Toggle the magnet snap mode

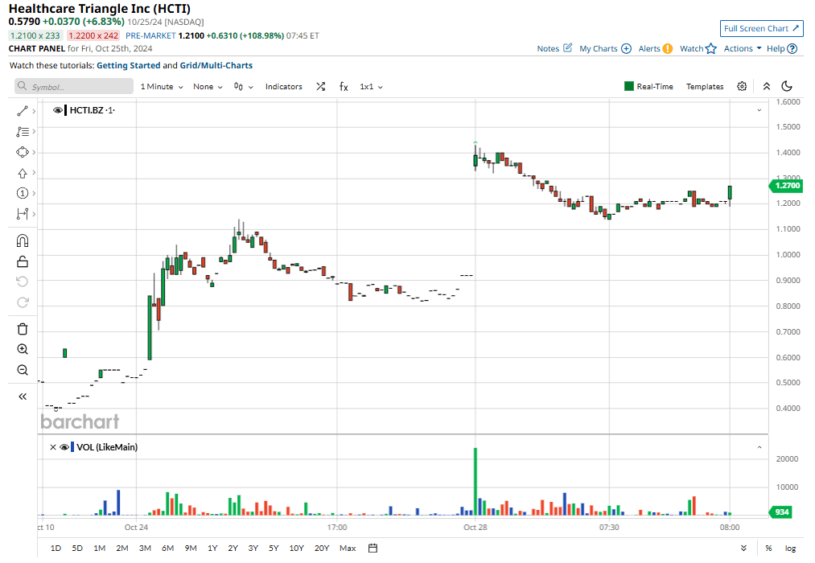click(23, 240)
